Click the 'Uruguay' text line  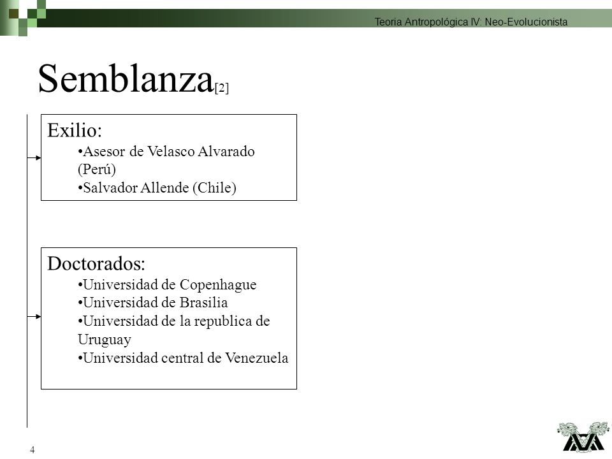104,340
